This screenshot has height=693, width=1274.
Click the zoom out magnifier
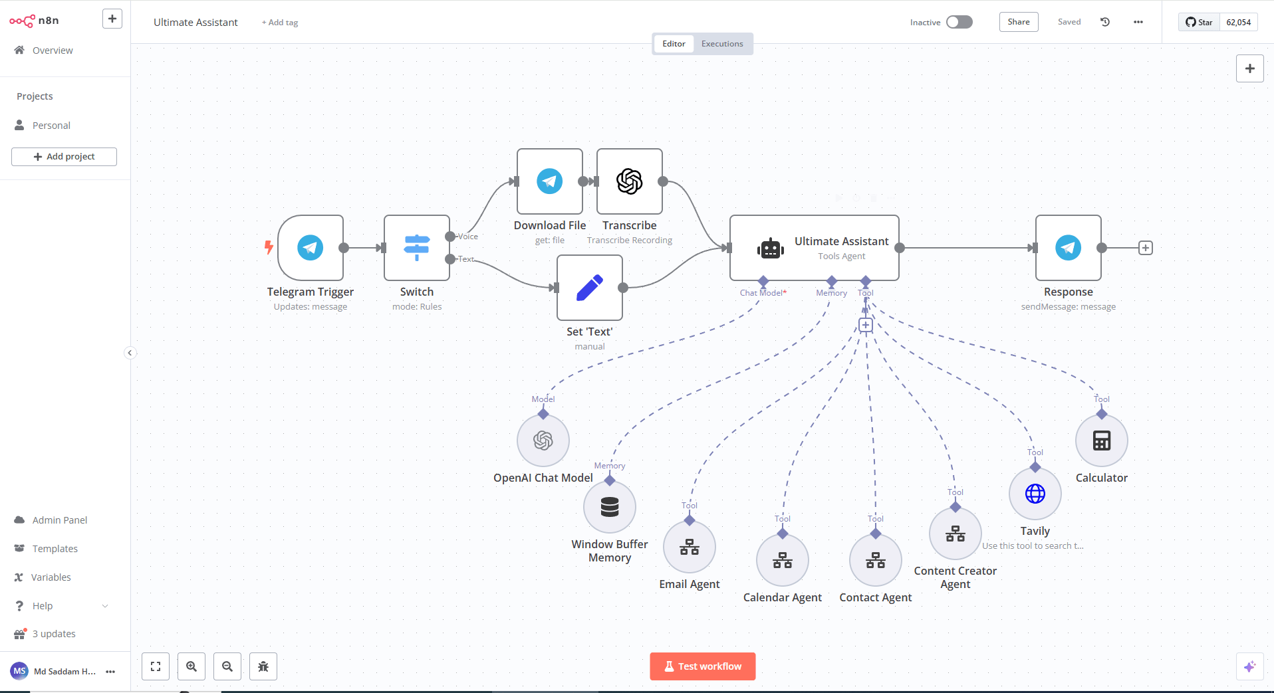click(227, 666)
